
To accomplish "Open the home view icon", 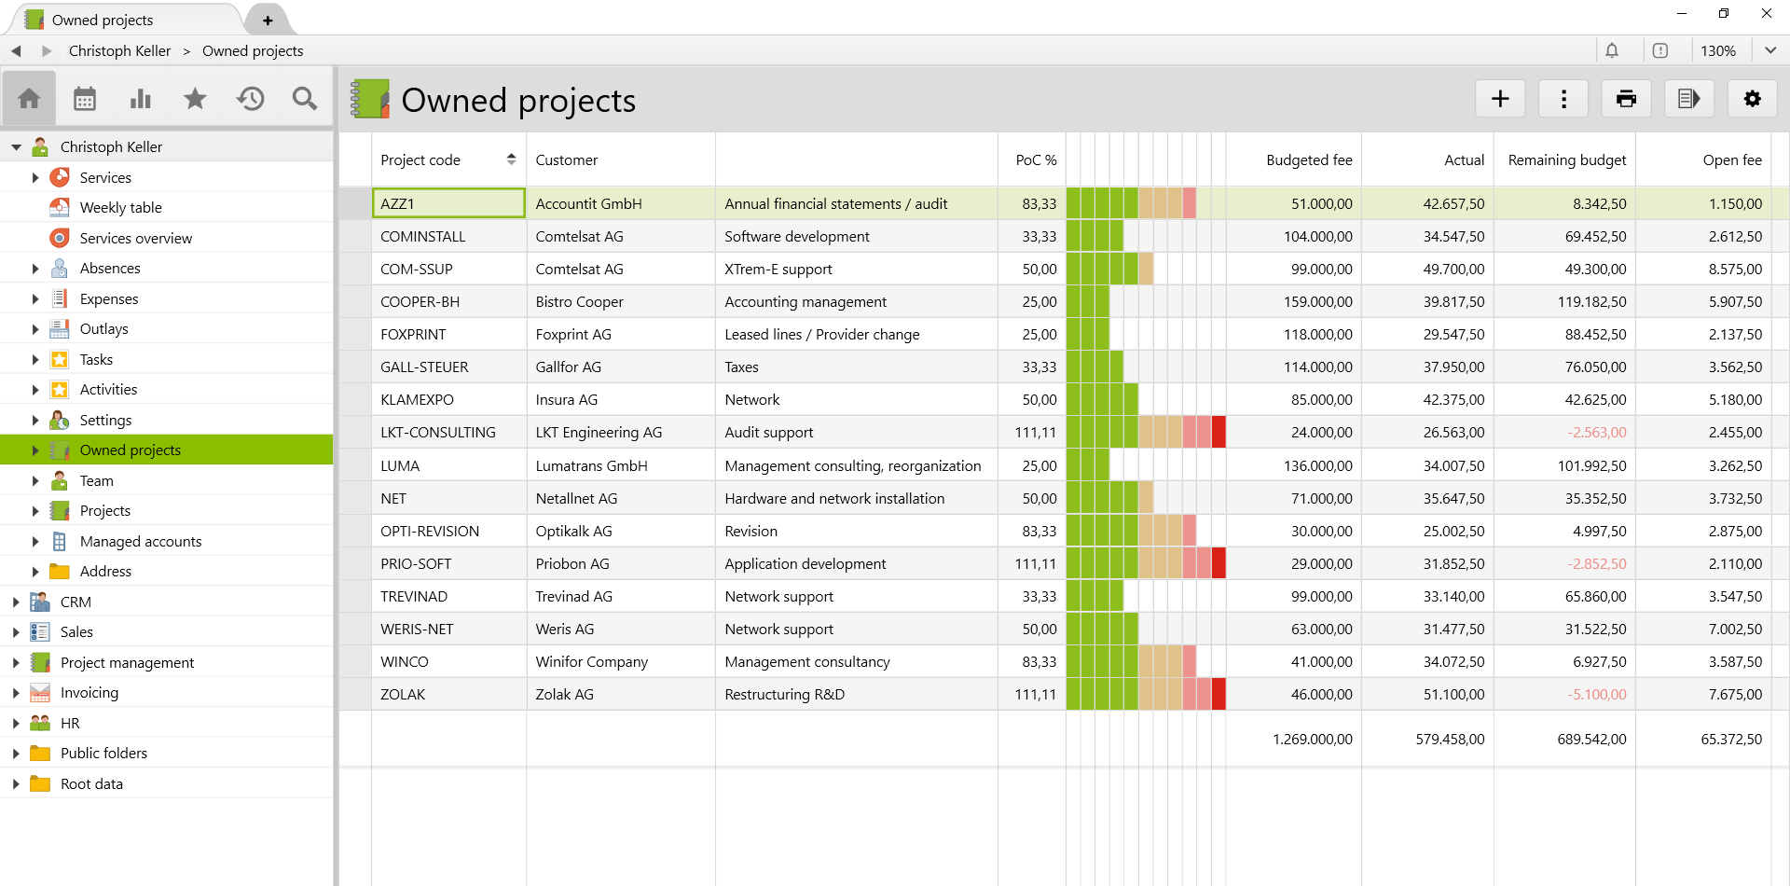I will tap(29, 98).
